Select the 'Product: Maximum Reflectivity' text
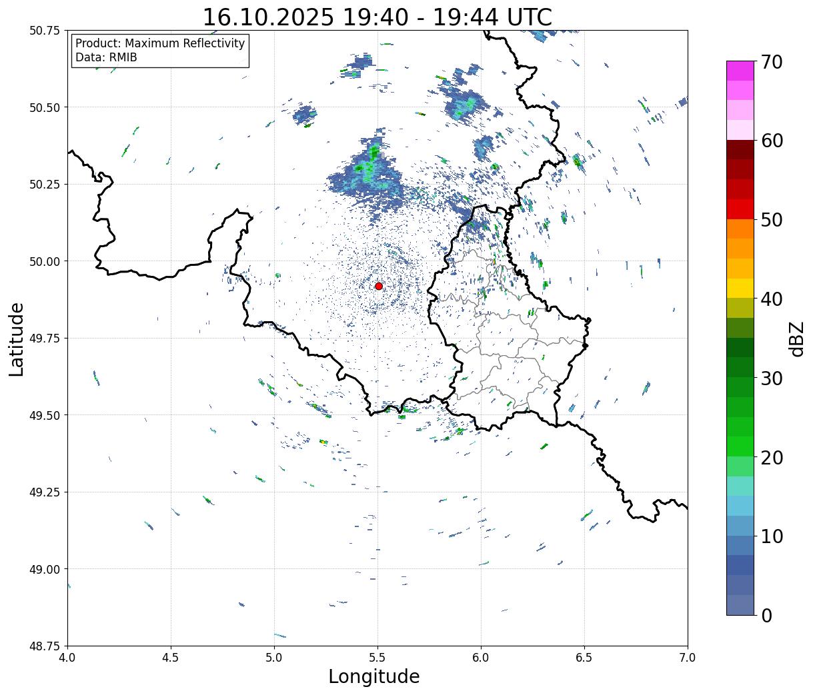 pos(160,43)
